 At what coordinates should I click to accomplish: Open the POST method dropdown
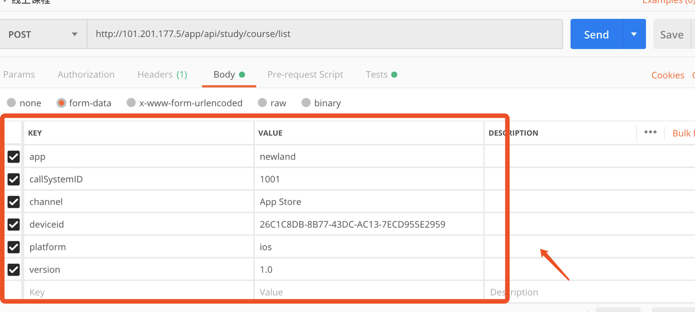point(44,34)
